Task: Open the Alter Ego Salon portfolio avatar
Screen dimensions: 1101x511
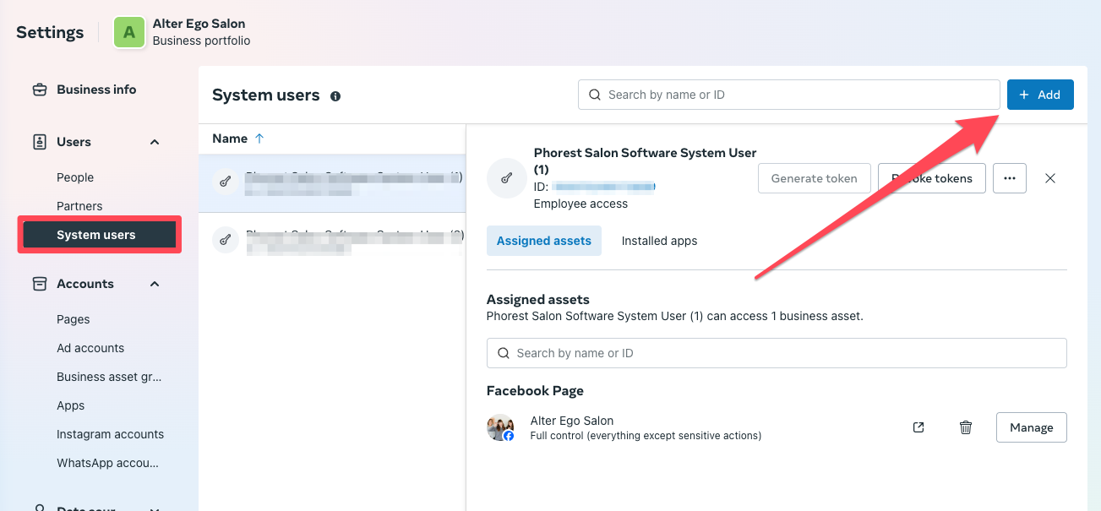Action: click(129, 32)
